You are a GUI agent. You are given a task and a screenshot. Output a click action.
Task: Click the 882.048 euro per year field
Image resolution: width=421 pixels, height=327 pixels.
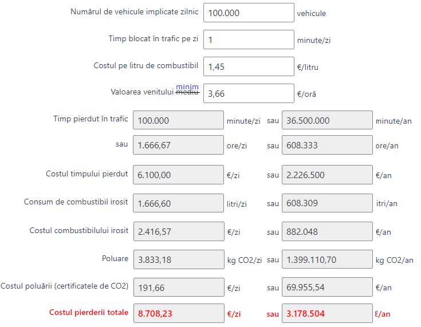(327, 231)
